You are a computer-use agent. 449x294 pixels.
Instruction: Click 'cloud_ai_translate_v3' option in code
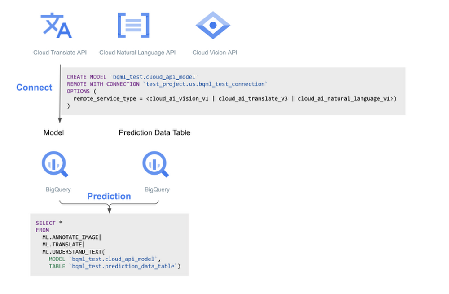pyautogui.click(x=253, y=98)
